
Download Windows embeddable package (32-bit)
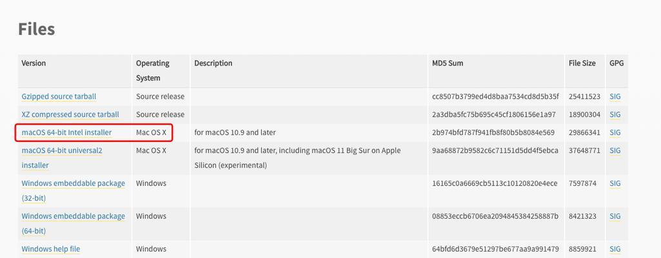point(74,190)
